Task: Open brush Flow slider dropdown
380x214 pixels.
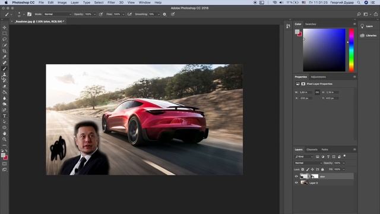Action: [x=123, y=14]
